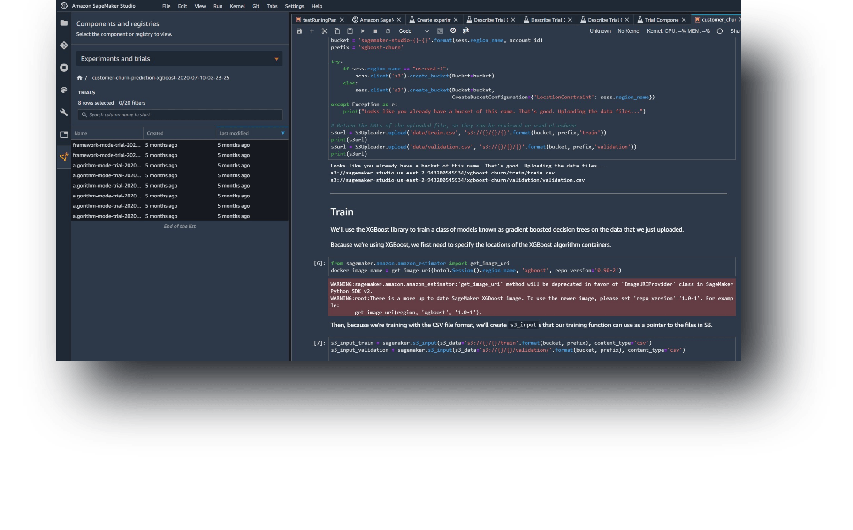Click the clock checkpoint icon in toolbar
Screen dimensions: 853x530
(453, 30)
